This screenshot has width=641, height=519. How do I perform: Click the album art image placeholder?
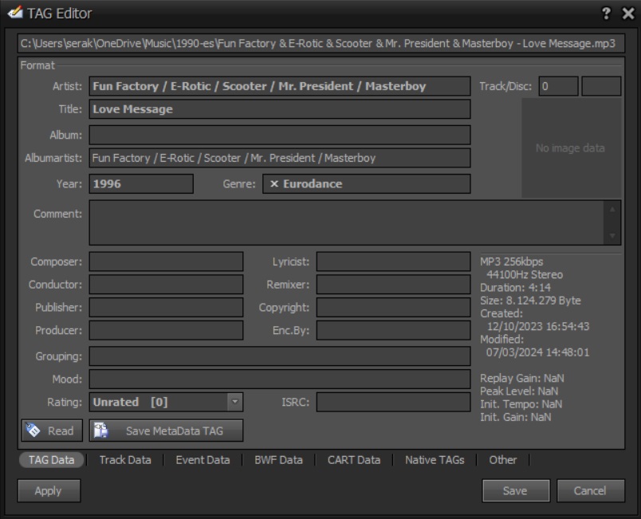click(x=571, y=148)
